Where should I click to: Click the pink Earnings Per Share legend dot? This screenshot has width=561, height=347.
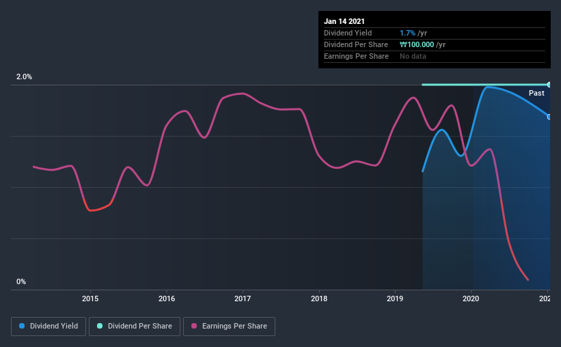tap(194, 326)
